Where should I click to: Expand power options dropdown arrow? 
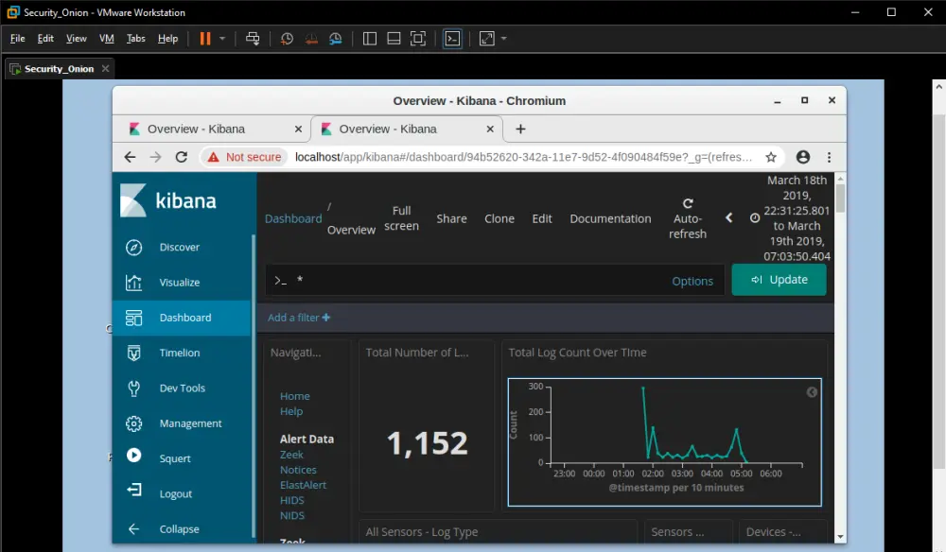[222, 39]
